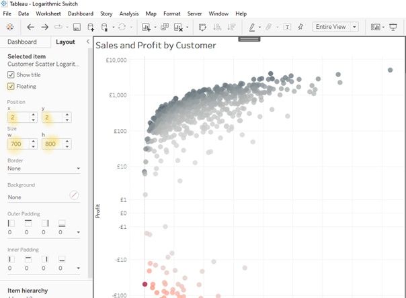Click the Duplicate sheet icon

[164, 28]
